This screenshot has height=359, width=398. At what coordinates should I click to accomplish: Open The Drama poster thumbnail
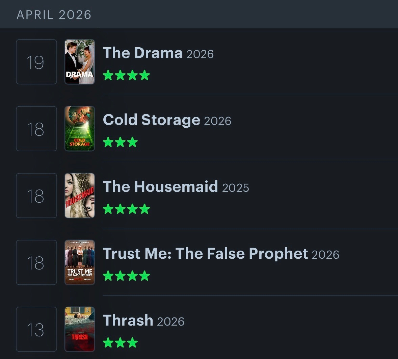click(80, 62)
